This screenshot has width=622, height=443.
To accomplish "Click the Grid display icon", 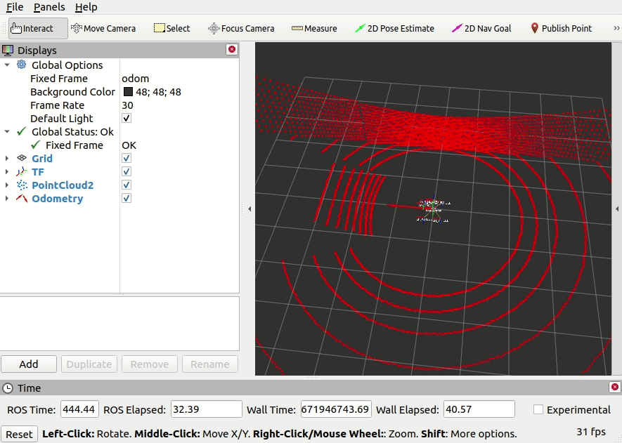I will [21, 158].
